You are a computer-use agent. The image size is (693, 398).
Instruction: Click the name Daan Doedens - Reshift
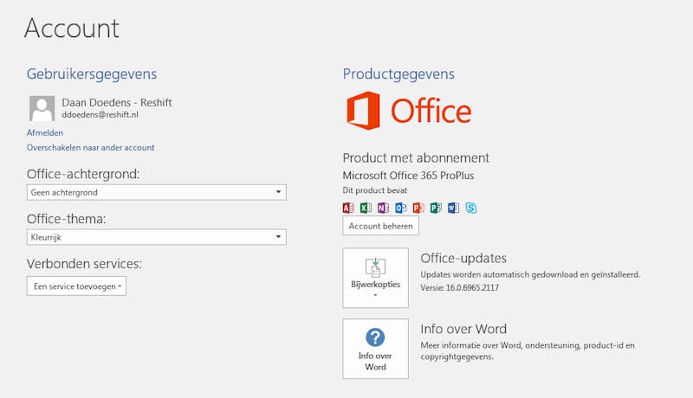(117, 102)
